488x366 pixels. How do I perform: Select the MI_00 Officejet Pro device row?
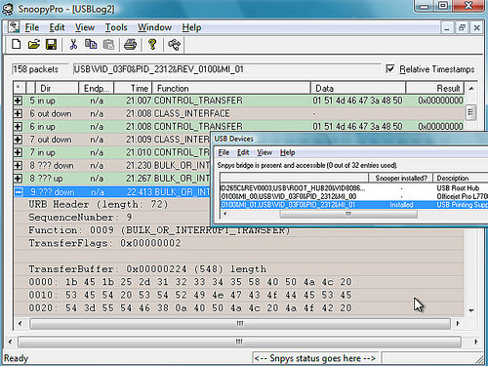coord(354,196)
